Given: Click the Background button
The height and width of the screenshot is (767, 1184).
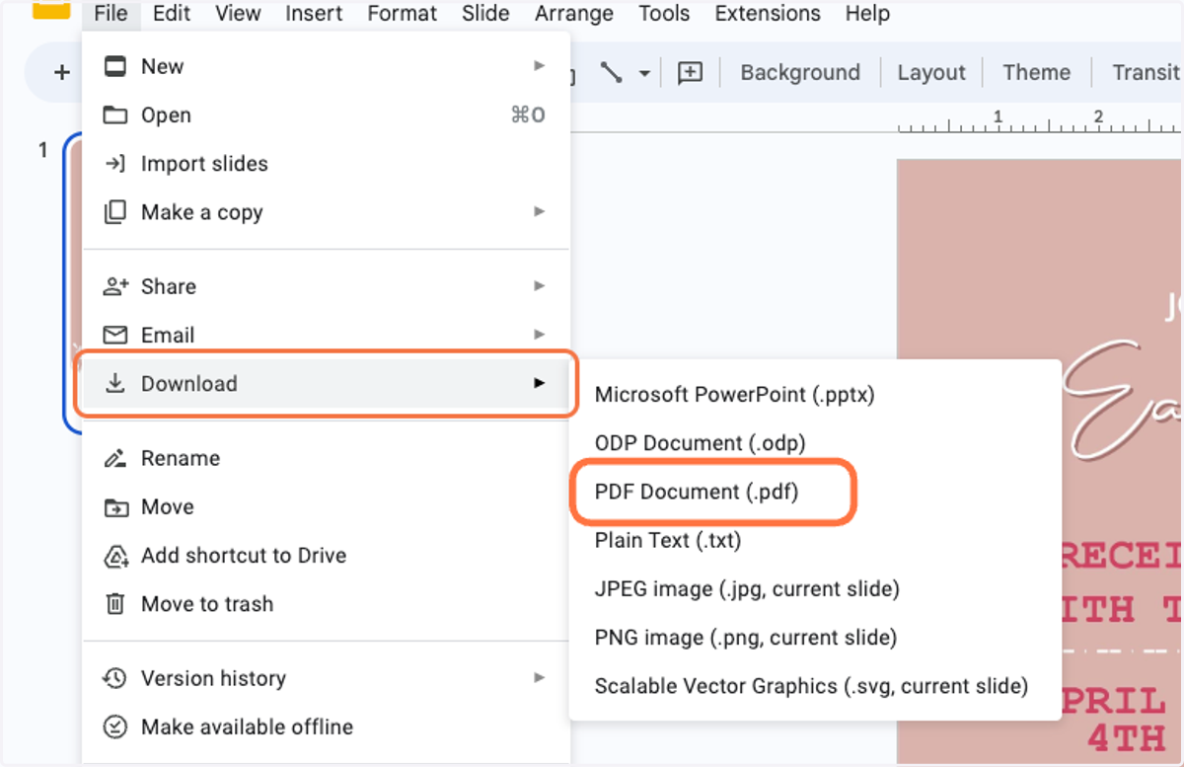Looking at the screenshot, I should (800, 72).
